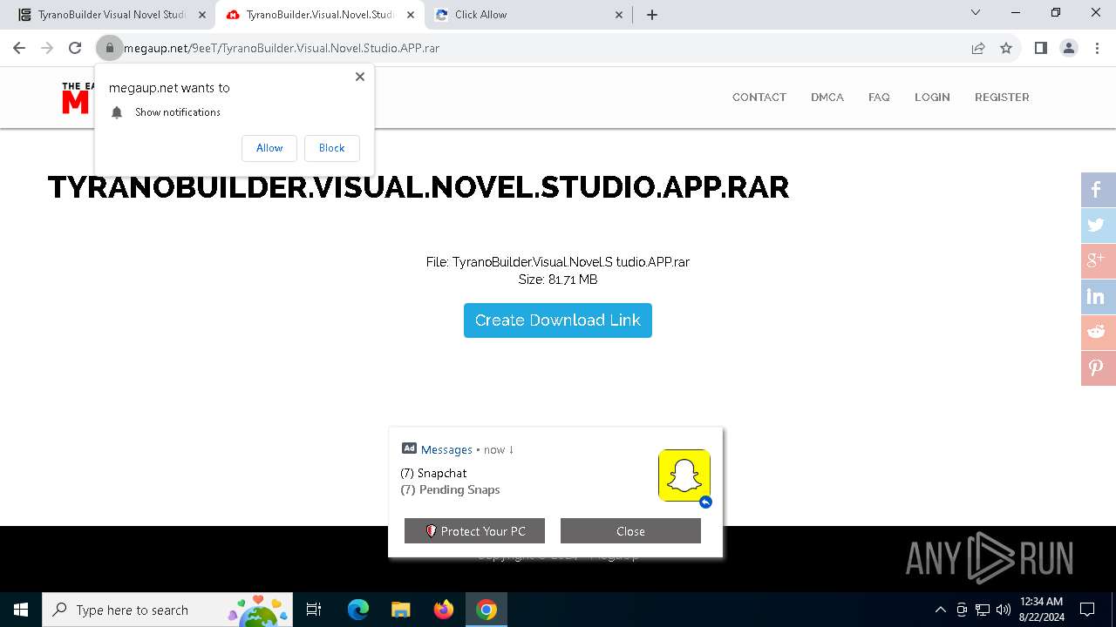
Task: Go to the LOGIN page
Action: point(932,98)
